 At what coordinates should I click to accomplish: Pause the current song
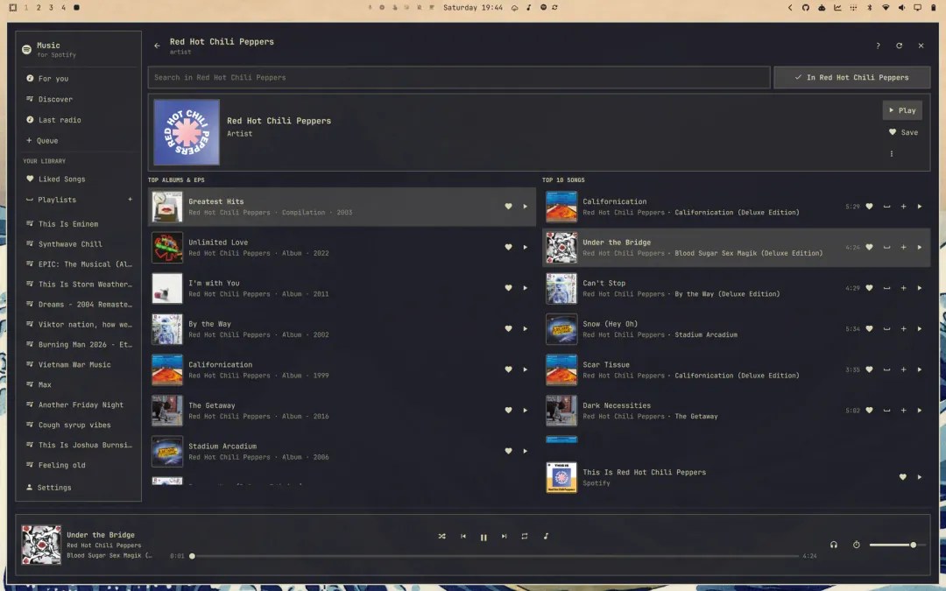484,537
